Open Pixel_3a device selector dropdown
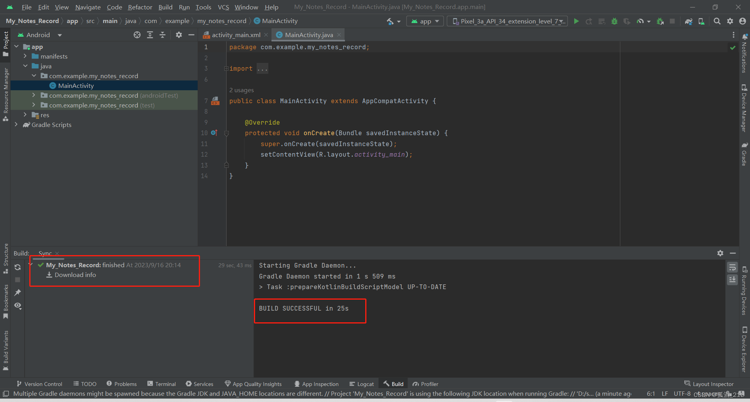This screenshot has height=402, width=750. 507,21
